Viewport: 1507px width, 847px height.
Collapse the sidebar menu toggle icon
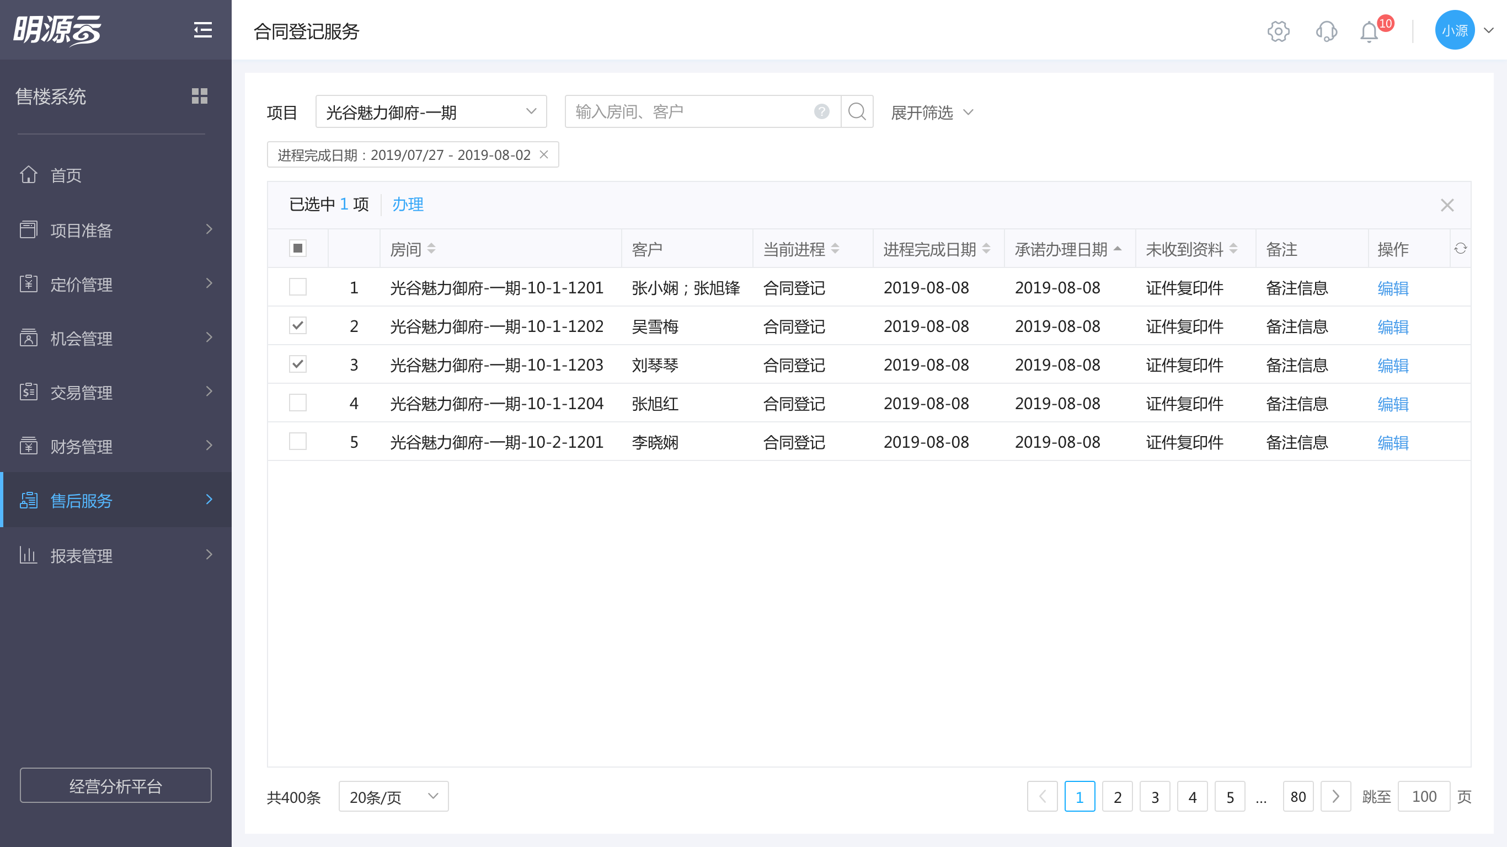202,30
